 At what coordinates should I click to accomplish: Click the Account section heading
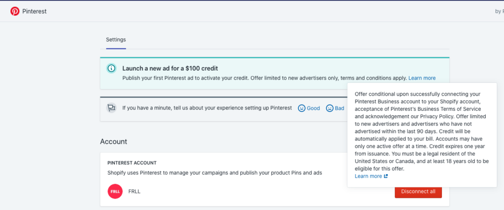pyautogui.click(x=114, y=141)
